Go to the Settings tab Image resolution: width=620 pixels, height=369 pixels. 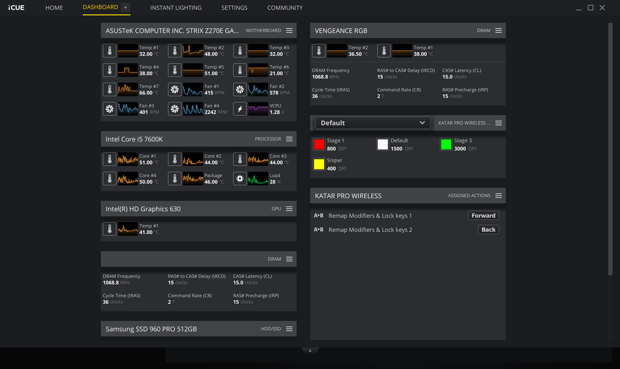point(234,8)
